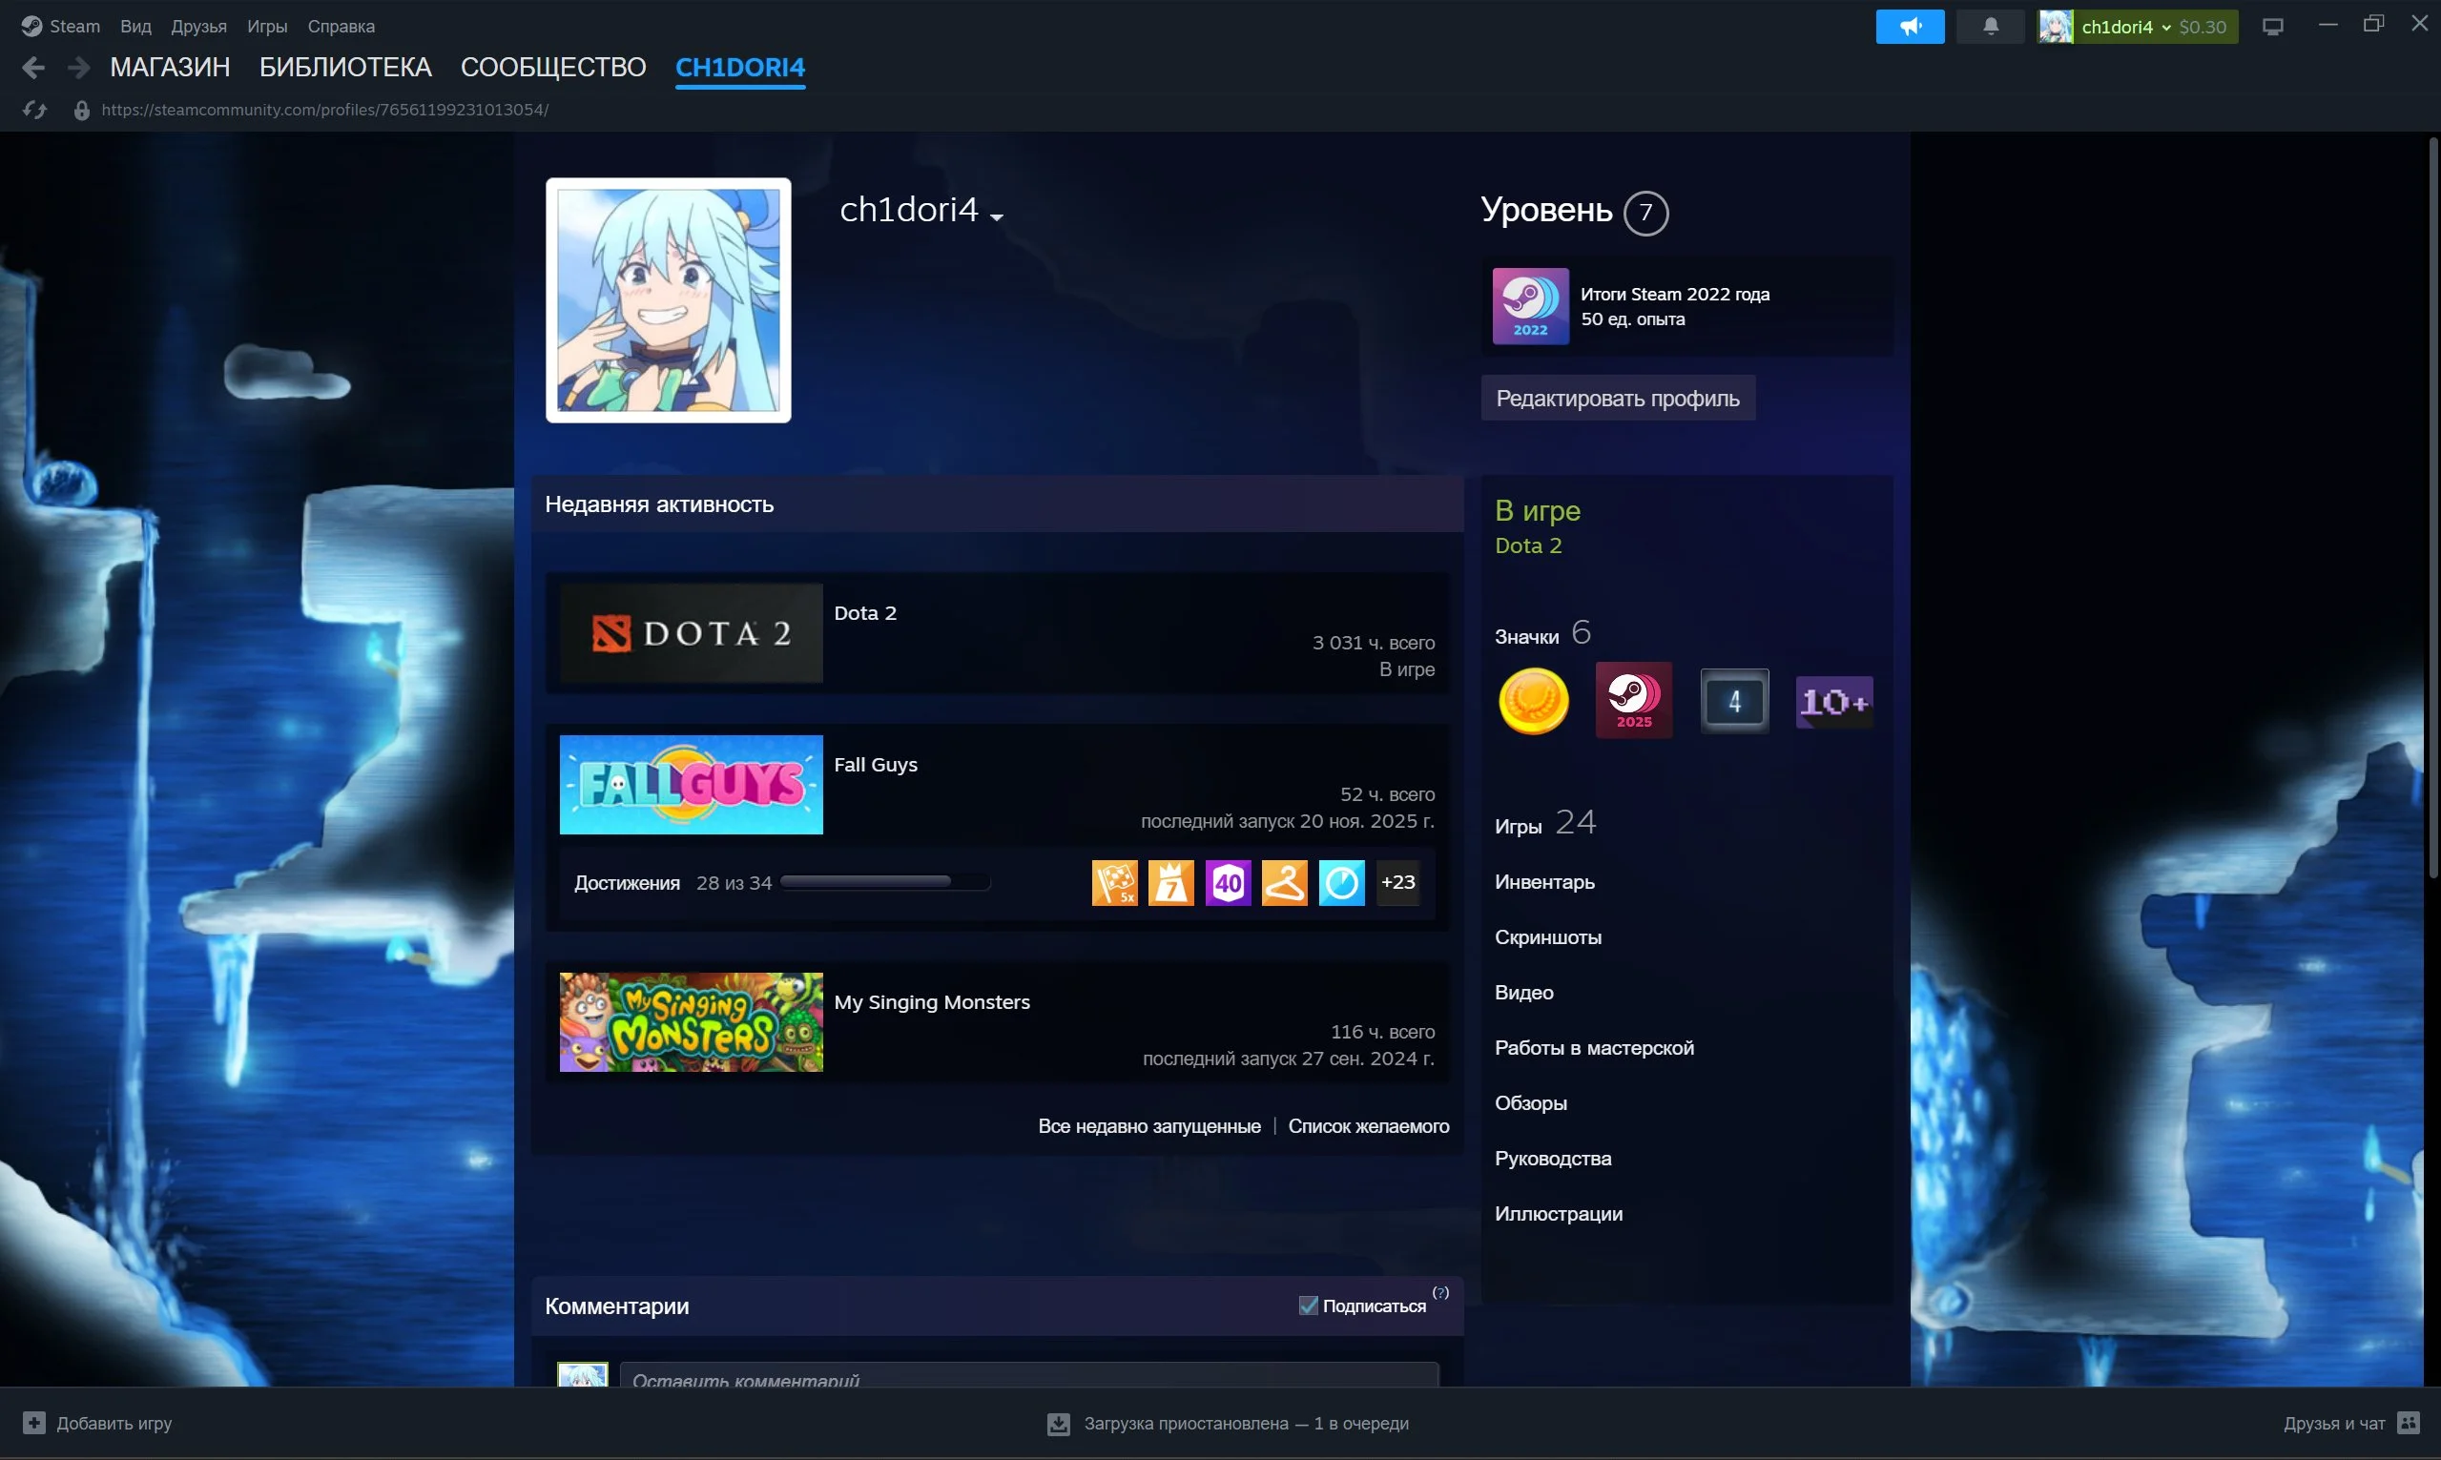The width and height of the screenshot is (2441, 1460).
Task: Open the БИБЛИОТЕКА tab
Action: click(345, 67)
